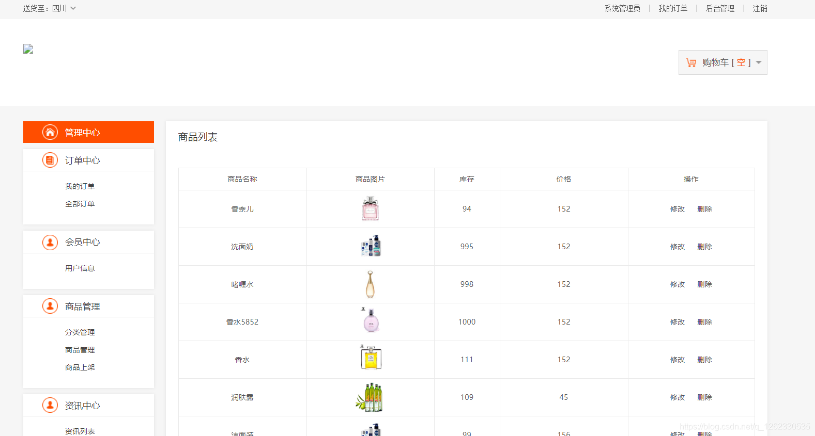This screenshot has width=815, height=436.
Task: Open the 送货至 四川 region dropdown
Action: tap(50, 8)
